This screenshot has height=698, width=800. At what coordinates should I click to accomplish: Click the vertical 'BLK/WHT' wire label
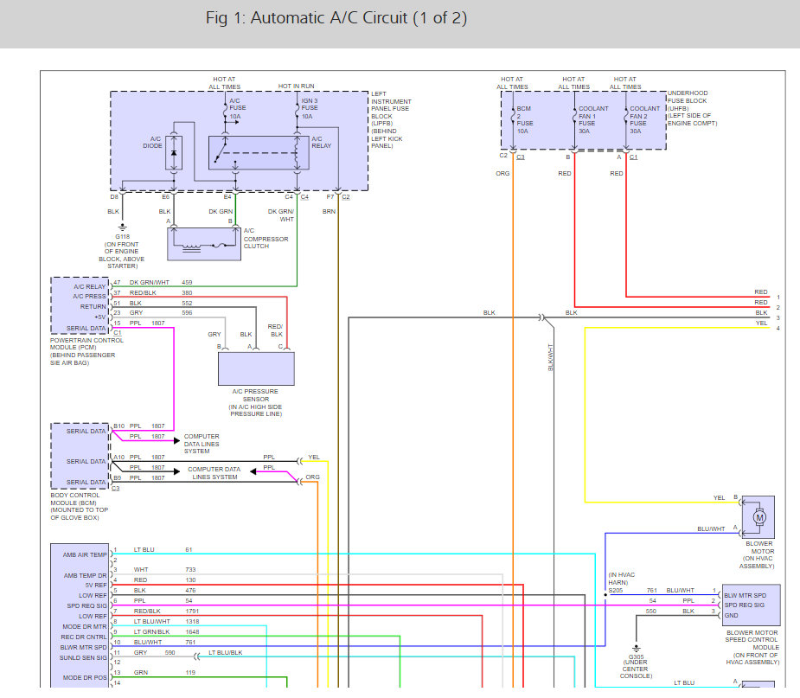click(x=551, y=357)
